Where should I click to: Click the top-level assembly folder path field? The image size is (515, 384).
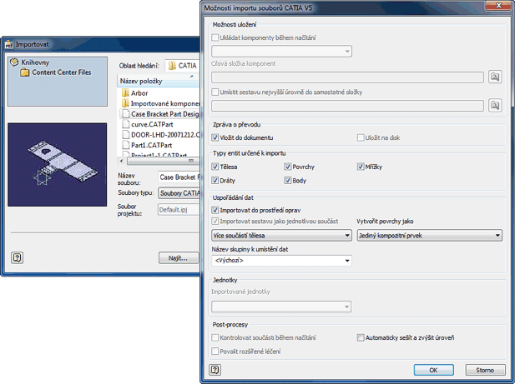coord(347,106)
